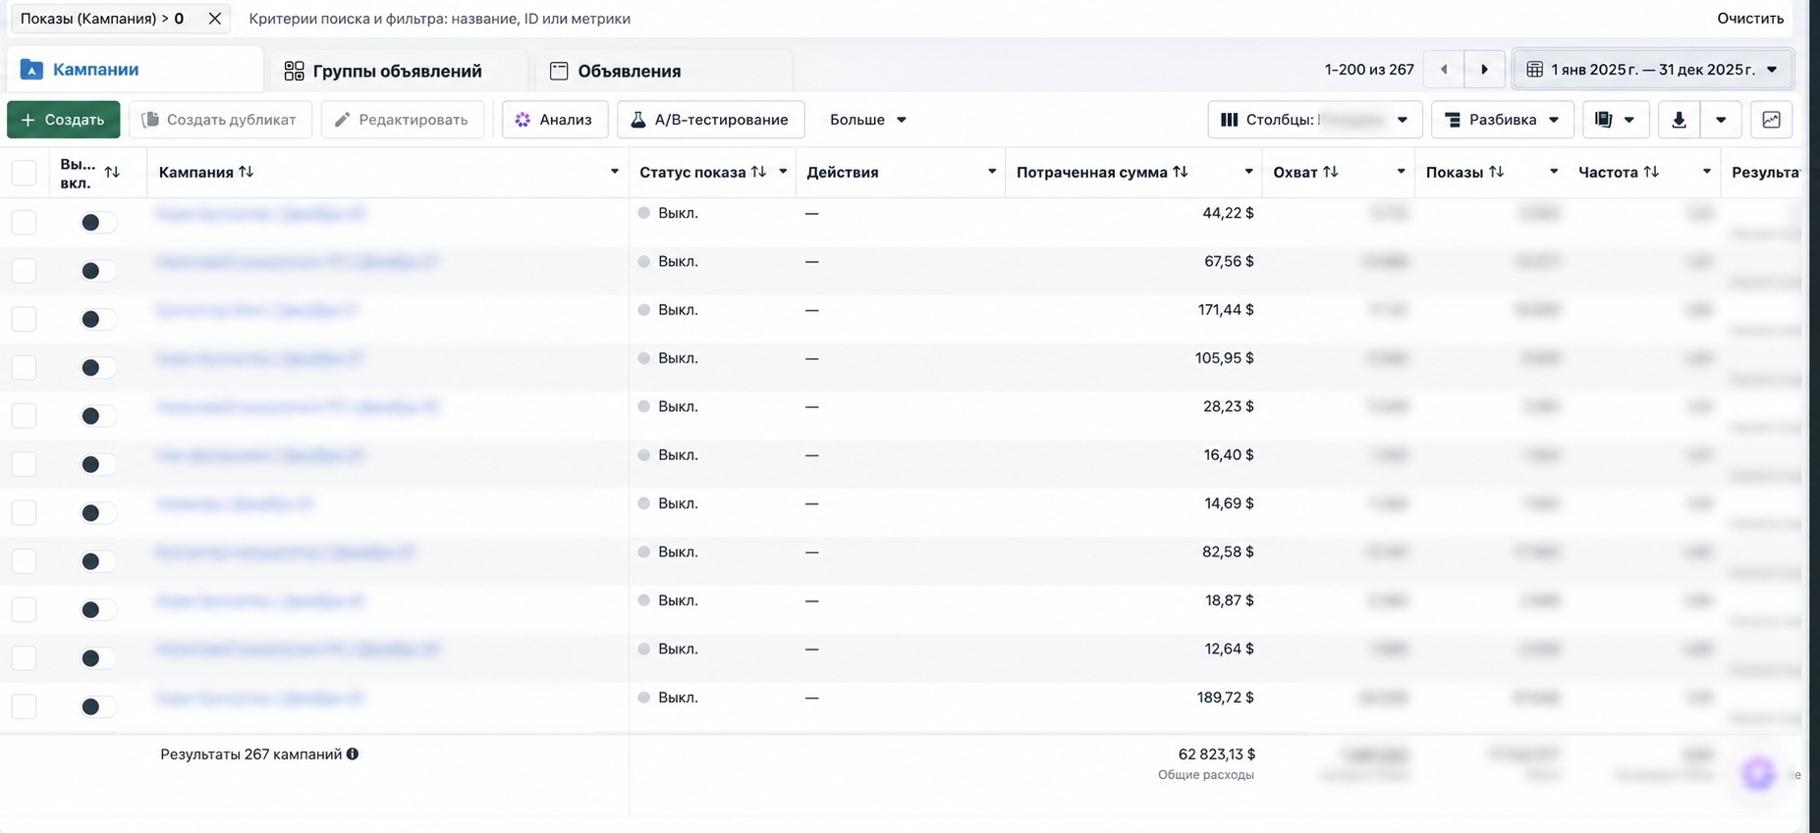Toggle on the campaign with 189,72 $ spent
Viewport: 1820px width, 833px height.
point(98,706)
